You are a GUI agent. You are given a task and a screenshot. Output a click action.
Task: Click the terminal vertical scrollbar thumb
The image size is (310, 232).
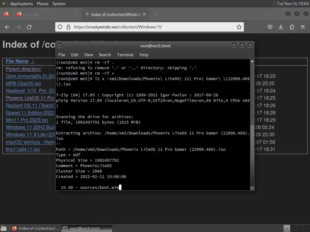coord(252,155)
